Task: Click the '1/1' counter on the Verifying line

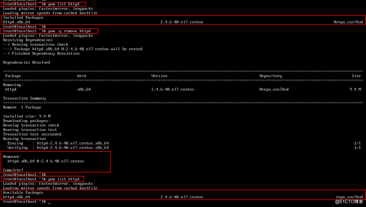Action: point(357,148)
